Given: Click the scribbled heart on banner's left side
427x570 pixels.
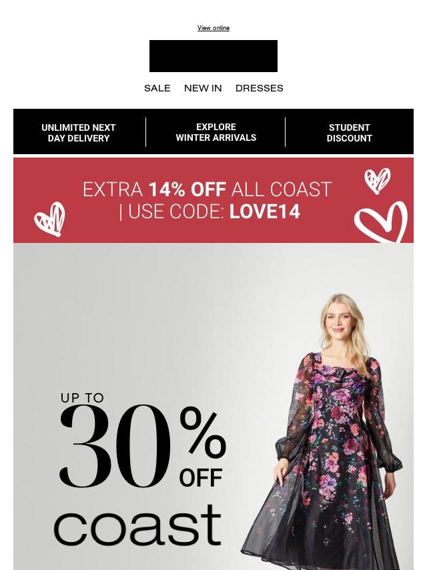Looking at the screenshot, I should click(x=50, y=219).
